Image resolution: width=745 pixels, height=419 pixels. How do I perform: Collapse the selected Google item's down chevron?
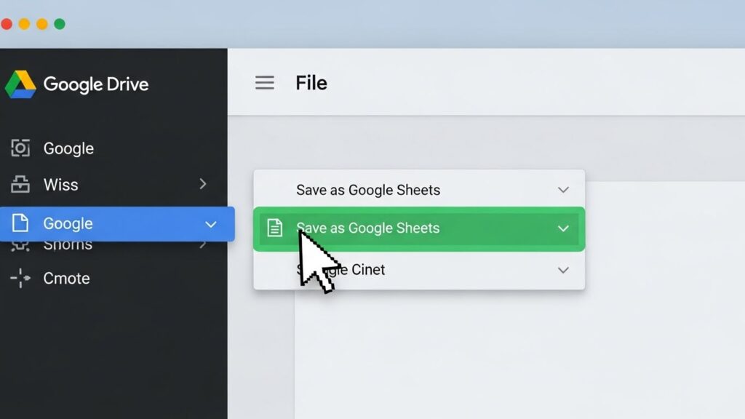point(211,224)
